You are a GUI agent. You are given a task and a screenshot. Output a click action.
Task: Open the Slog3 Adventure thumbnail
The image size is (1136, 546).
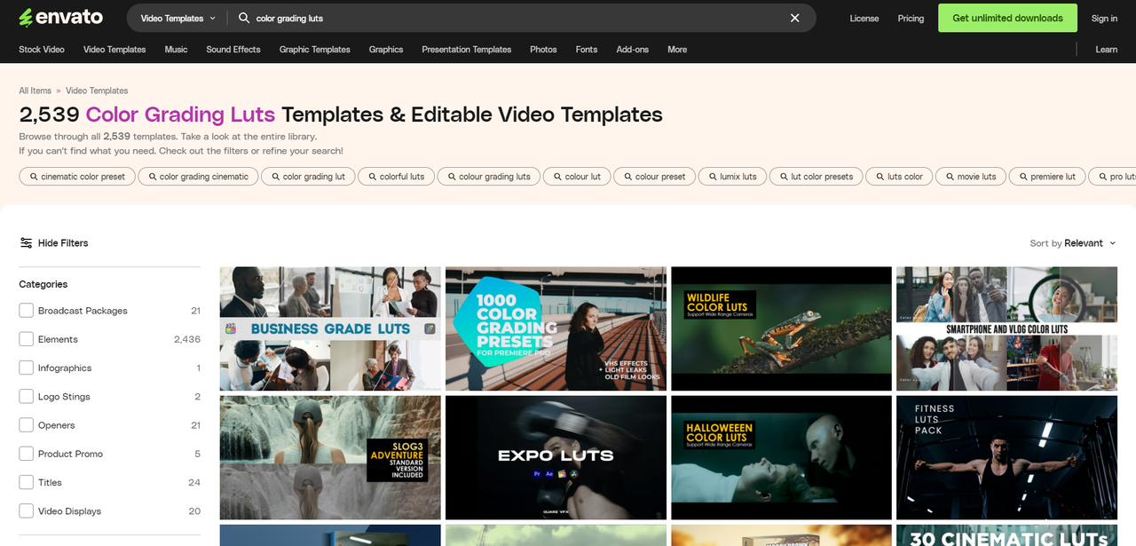330,457
